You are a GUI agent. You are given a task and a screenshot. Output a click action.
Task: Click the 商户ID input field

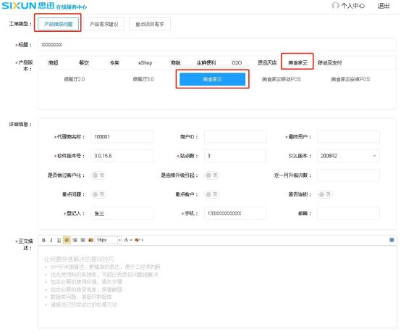[x=235, y=137]
